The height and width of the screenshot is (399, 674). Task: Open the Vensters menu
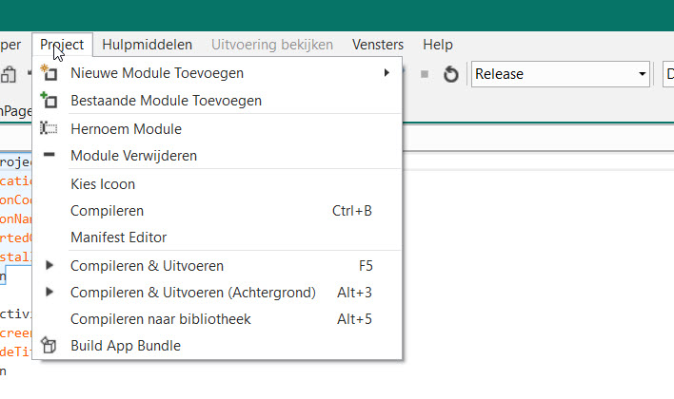coord(378,45)
